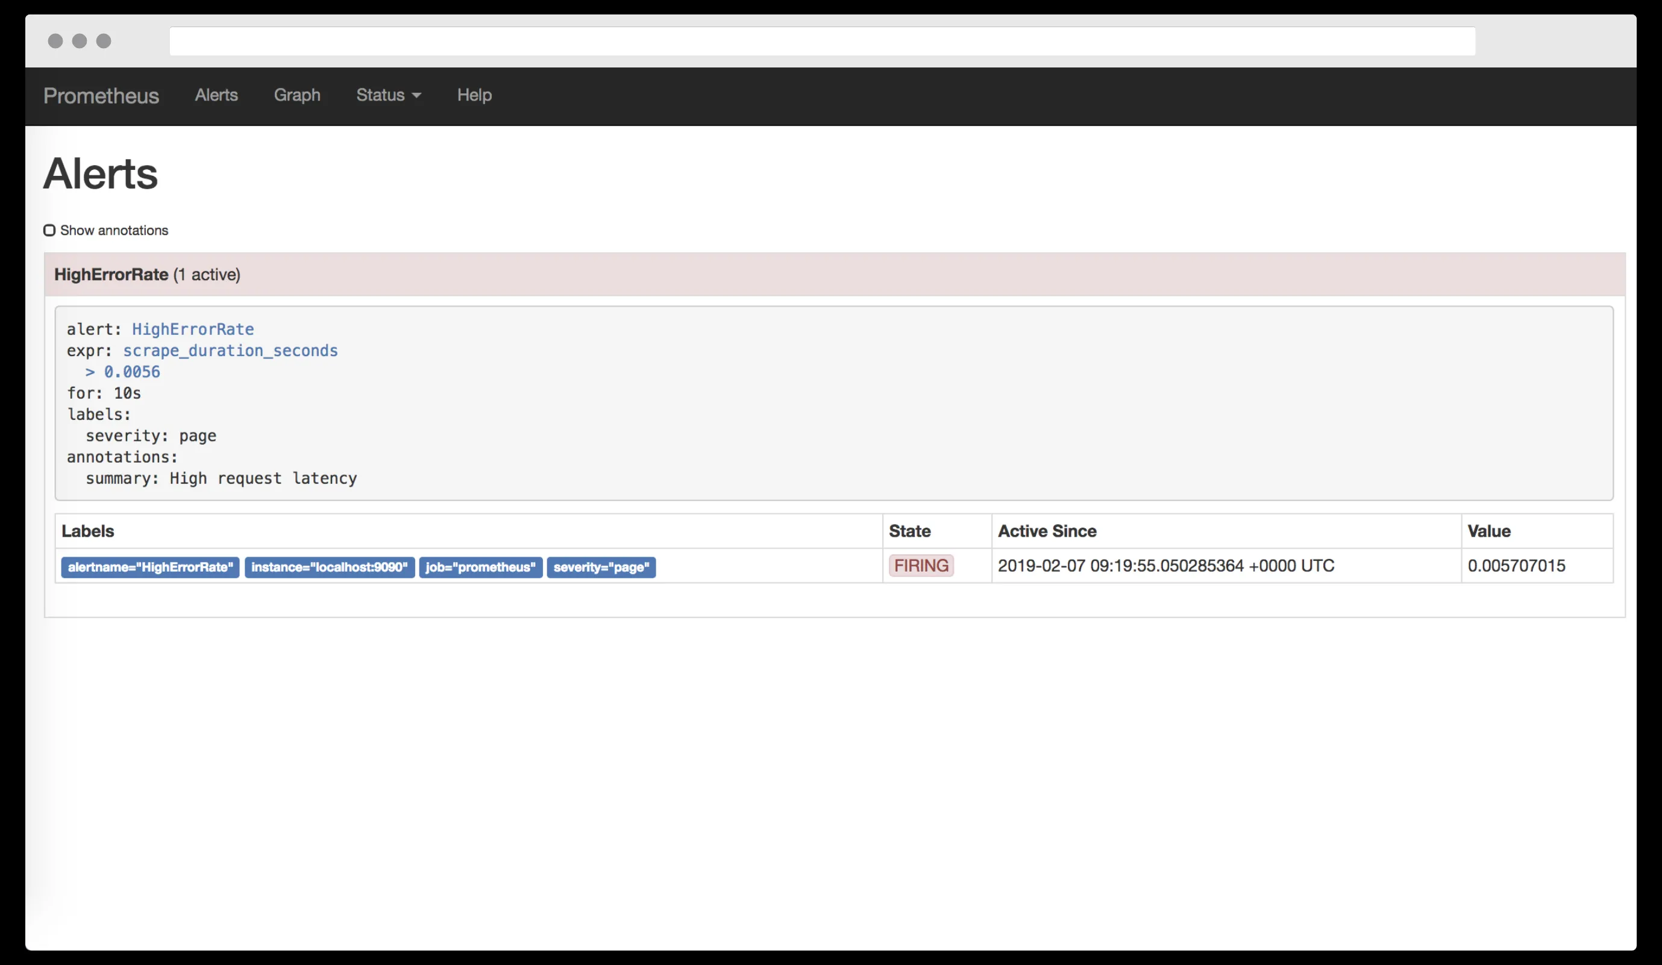Screen dimensions: 1662x965
Task: Click the alertname="HighErrorRate" label badge
Action: (149, 567)
